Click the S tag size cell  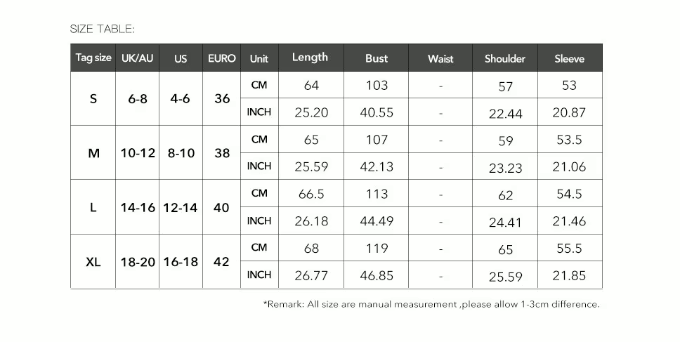click(x=93, y=99)
